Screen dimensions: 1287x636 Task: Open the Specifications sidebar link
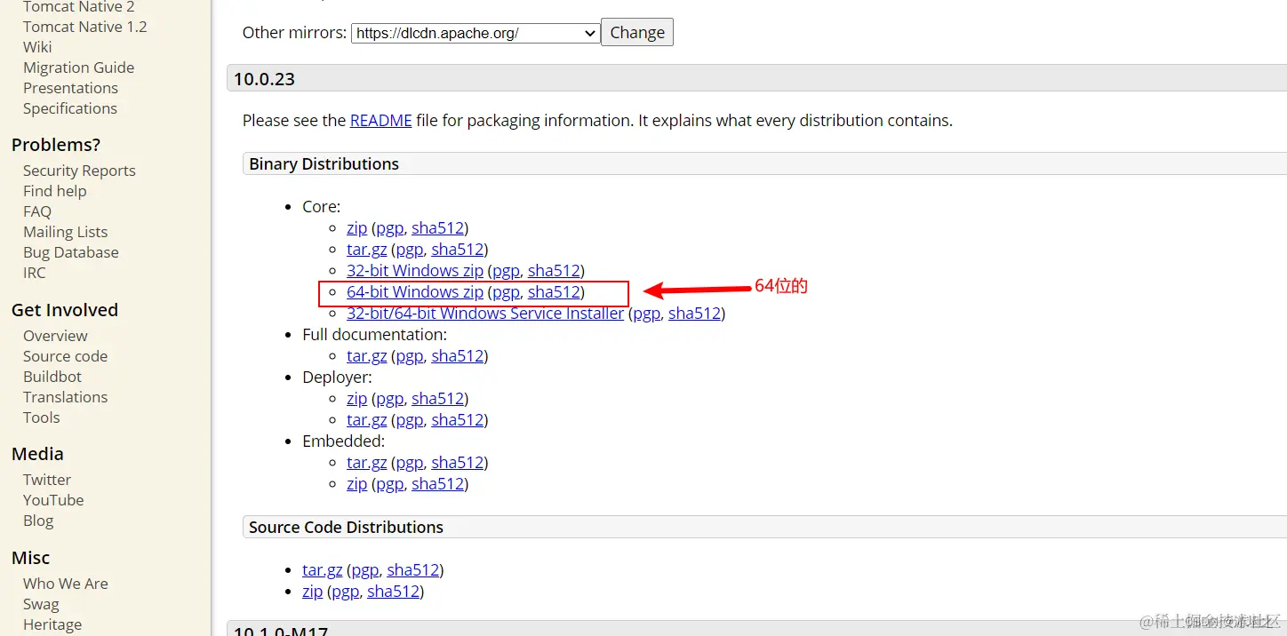point(69,108)
